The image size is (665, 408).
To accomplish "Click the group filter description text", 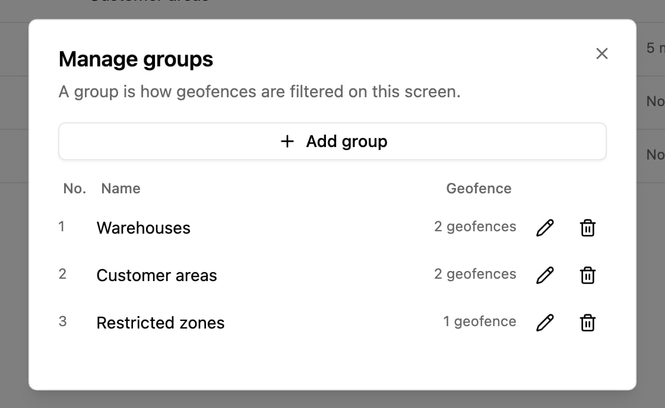I will point(259,92).
